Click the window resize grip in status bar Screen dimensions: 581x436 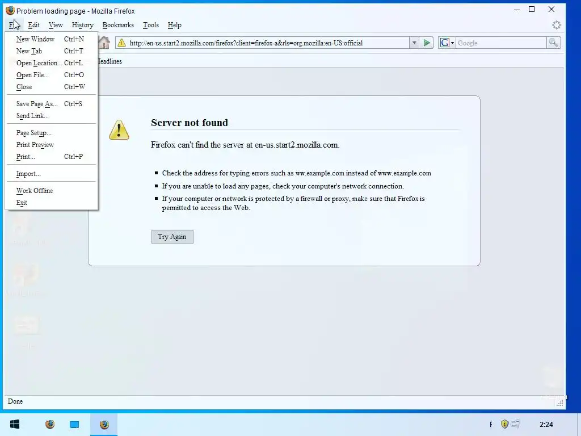(x=560, y=403)
